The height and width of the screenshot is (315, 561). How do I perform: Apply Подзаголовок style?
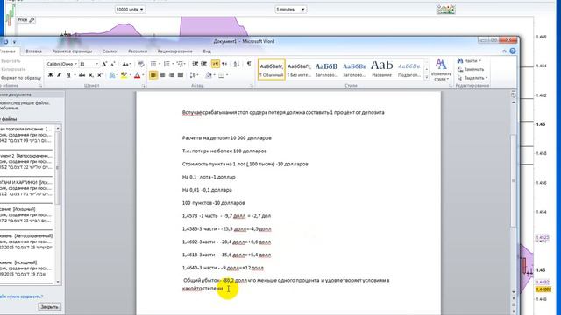coord(409,69)
